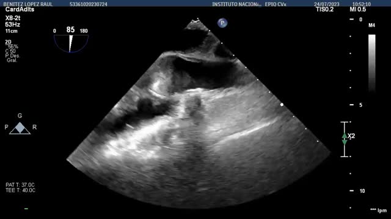Click the grayscale bar under M4
This screenshot has width=391, height=219.
click(372, 63)
